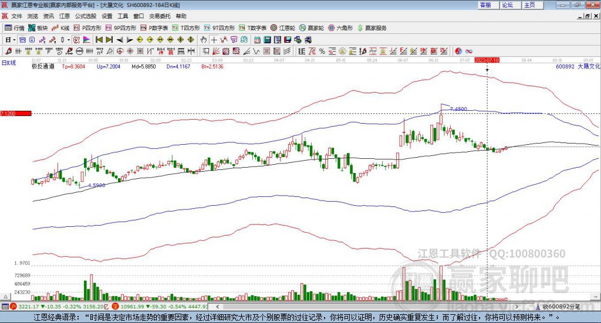Expand the 日 period dropdown arrow
The width and height of the screenshot is (601, 323).
point(13,40)
